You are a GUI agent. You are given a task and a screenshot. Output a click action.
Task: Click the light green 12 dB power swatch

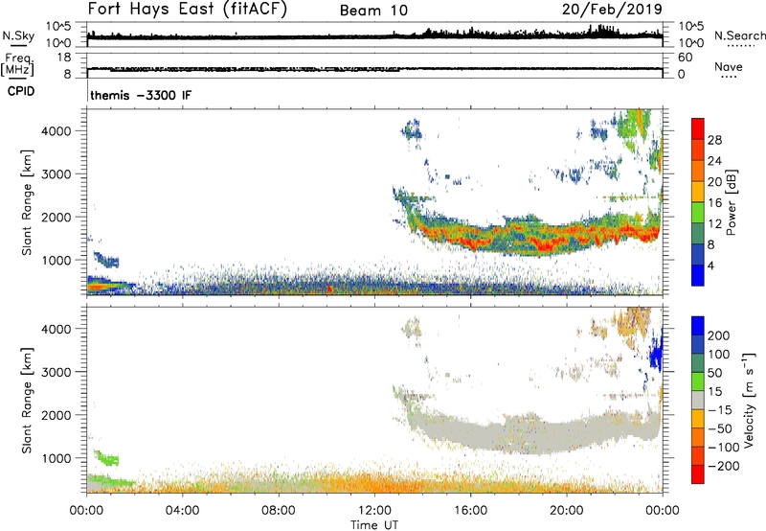[x=698, y=213]
